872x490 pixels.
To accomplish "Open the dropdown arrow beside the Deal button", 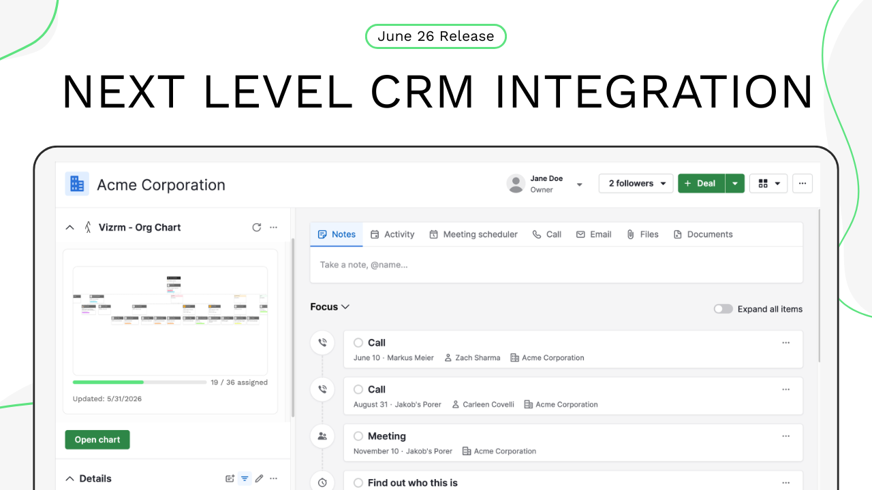I will (x=735, y=183).
